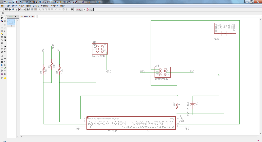Click the Open file toolbar icon
262x142 pixels.
4,9
